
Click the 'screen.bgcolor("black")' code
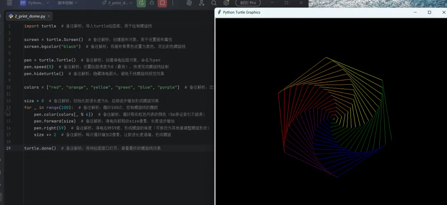[53, 46]
